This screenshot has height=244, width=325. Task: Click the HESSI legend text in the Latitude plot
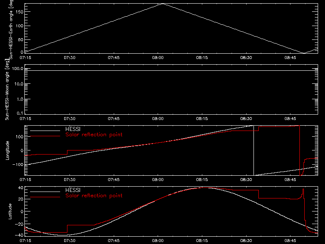[73, 190]
